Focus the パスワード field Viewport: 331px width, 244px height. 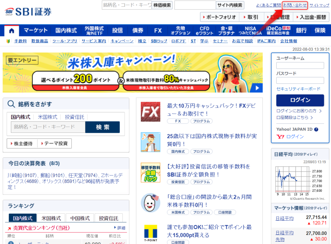[x=300, y=80]
